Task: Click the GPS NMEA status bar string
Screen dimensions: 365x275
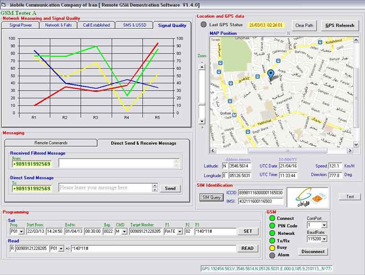Action: [266, 269]
